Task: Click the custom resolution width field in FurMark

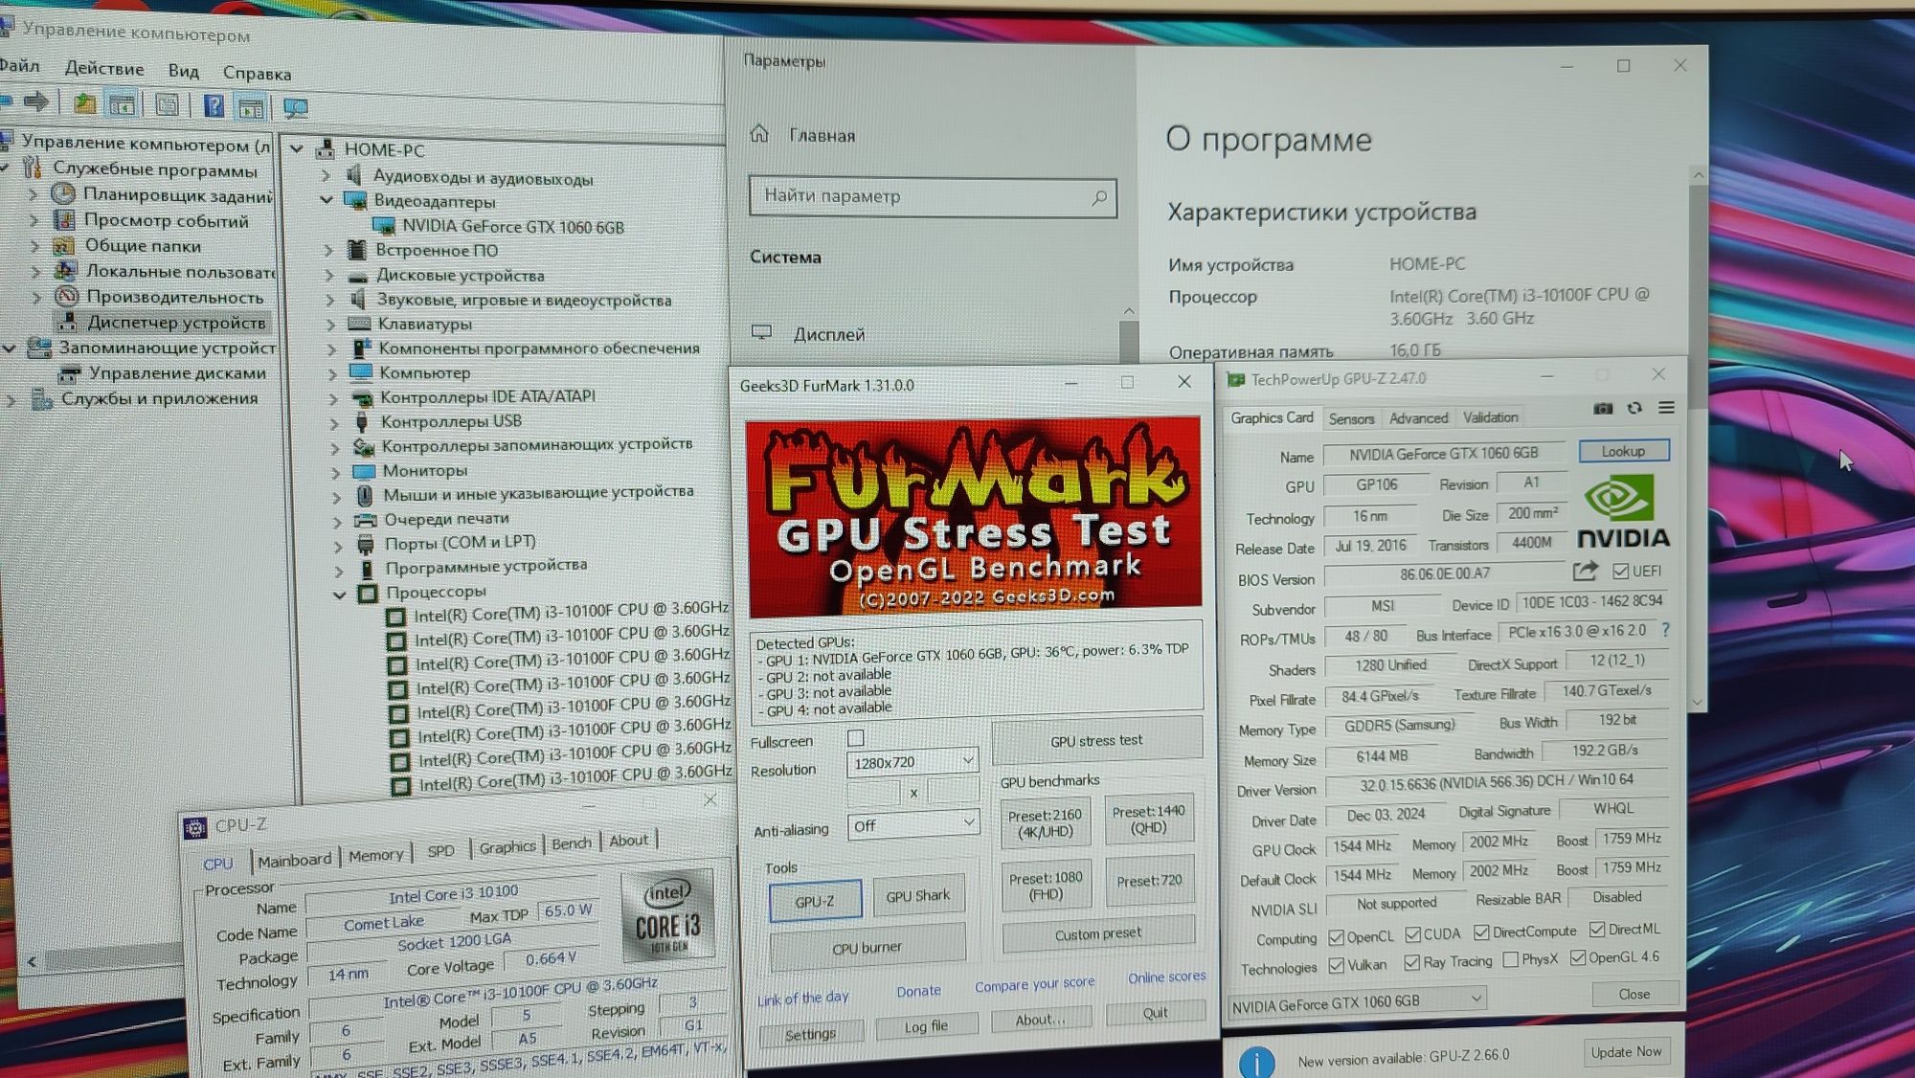Action: click(x=873, y=793)
